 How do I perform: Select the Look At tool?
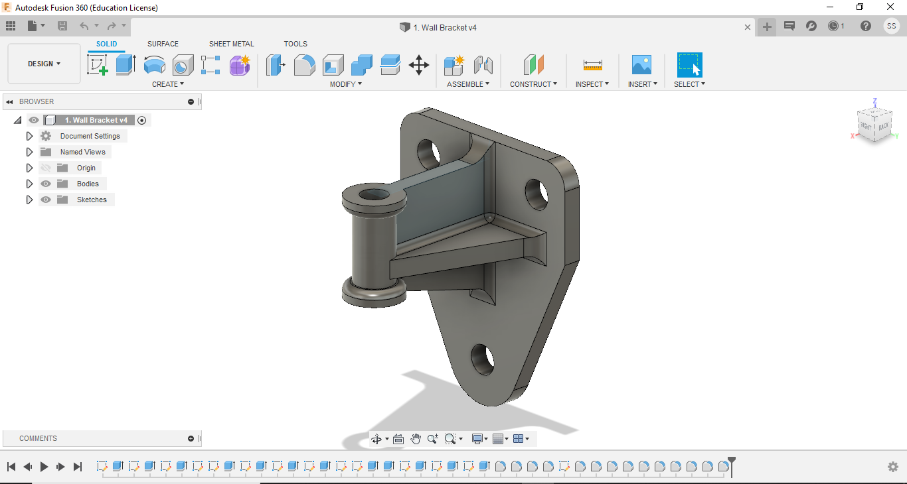398,439
